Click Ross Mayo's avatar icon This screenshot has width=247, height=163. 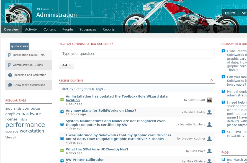tap(209, 151)
